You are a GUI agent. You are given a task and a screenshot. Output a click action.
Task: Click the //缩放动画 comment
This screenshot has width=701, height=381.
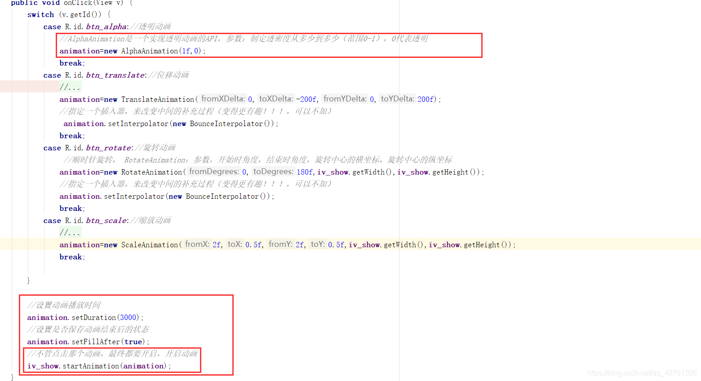point(151,220)
